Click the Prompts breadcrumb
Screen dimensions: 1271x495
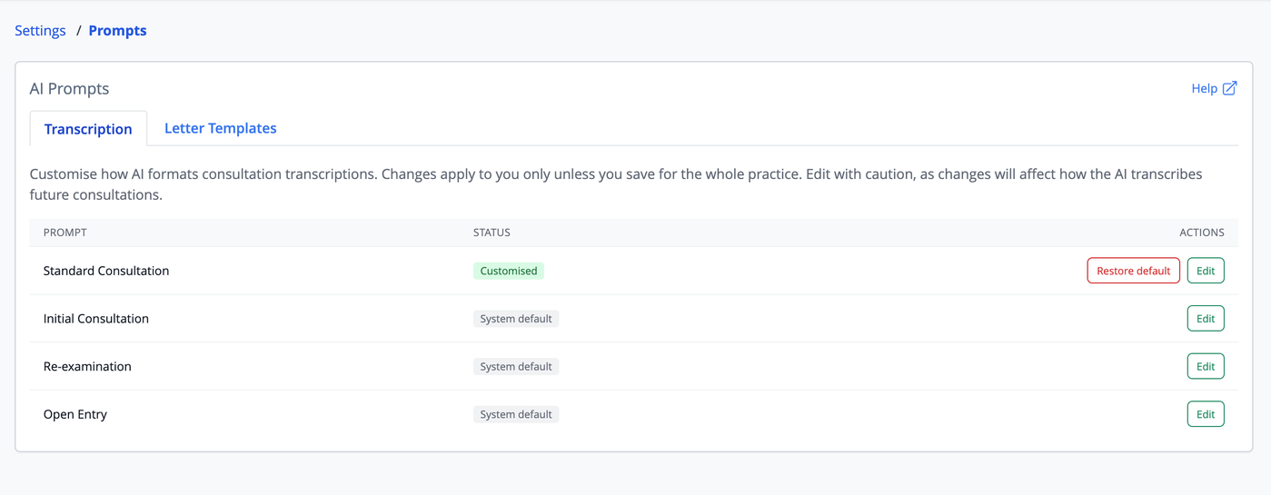click(117, 30)
